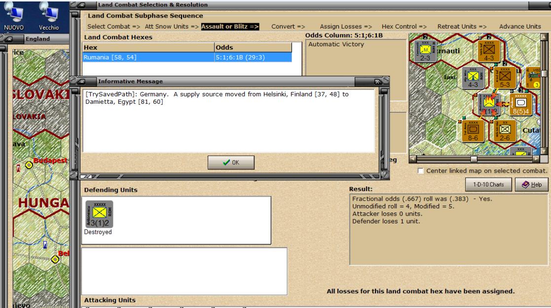Screen dimensions: 551x308
Task: Close the Informative Message dialog
Action: [x=378, y=82]
